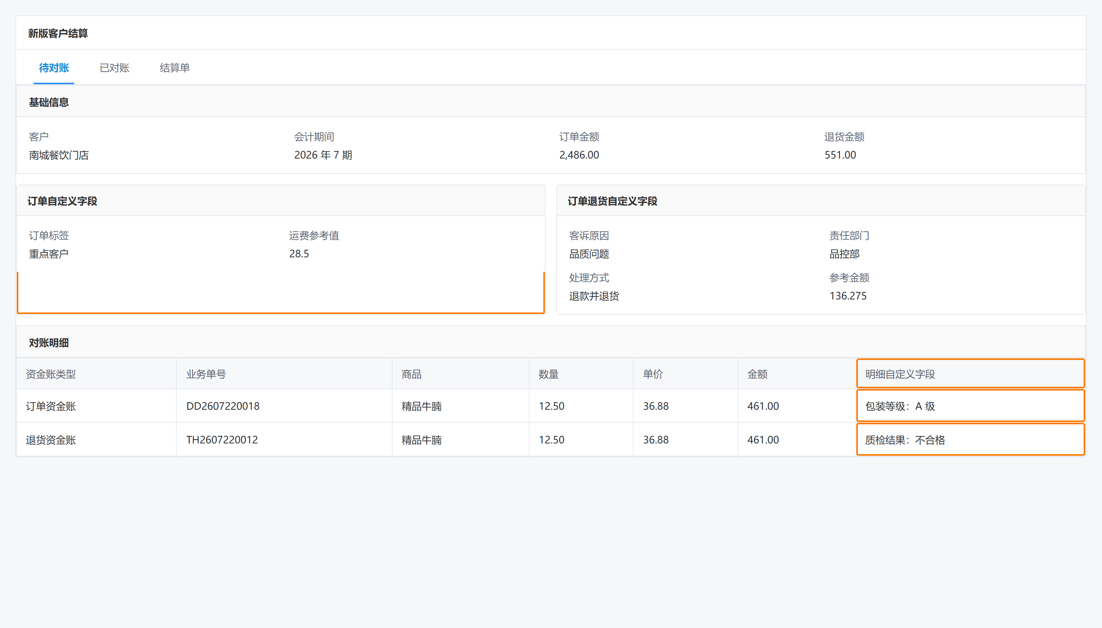Click the 明细自定义字段 column header
Screen dimensions: 1102x628
970,373
